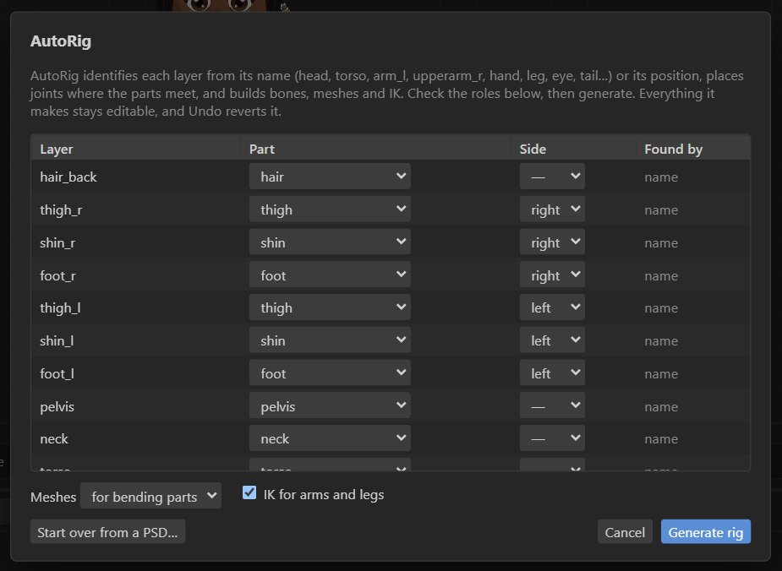This screenshot has height=571, width=782.
Task: Select the neck layer name
Action: point(54,439)
